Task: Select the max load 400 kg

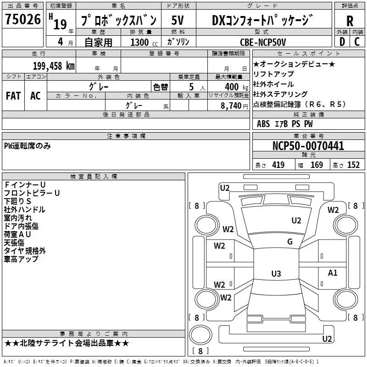Action: 236,87
